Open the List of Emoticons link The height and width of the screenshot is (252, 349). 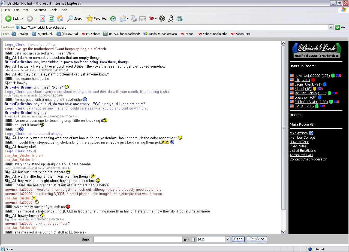tap(303, 150)
